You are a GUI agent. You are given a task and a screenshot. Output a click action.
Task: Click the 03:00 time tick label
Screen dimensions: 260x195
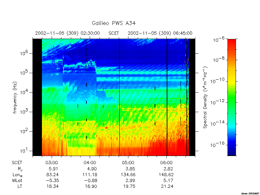point(52,163)
